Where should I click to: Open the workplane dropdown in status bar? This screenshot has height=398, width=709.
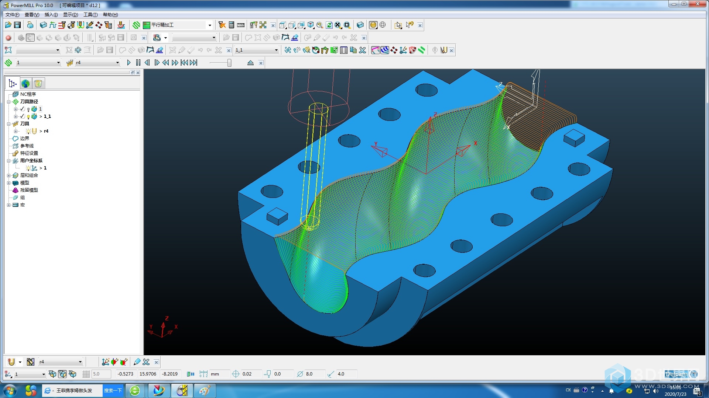(43, 374)
